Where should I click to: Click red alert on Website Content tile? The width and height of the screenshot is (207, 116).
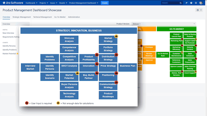point(196,46)
